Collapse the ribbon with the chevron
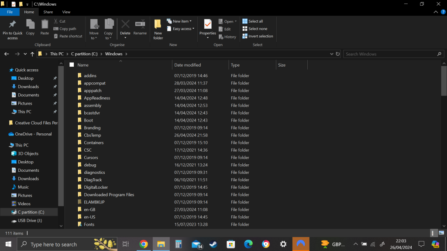 [x=435, y=12]
